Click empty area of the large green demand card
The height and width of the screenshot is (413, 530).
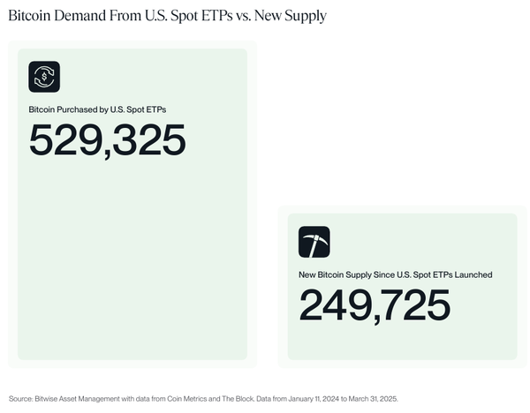132,265
